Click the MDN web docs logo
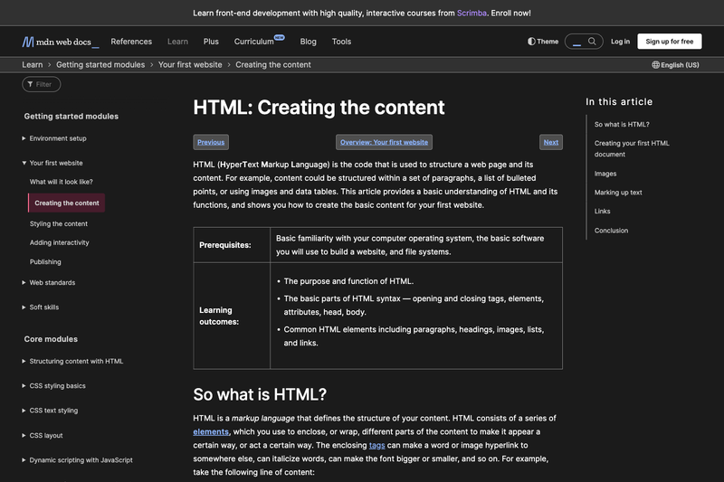Viewport: 724px width, 482px height. click(61, 42)
